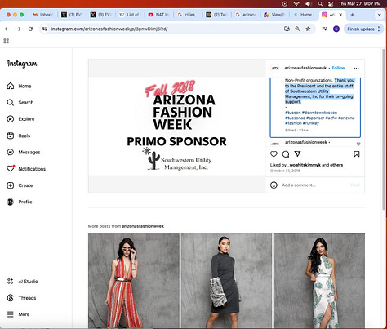This screenshot has height=329, width=387.
Task: Open Control Center in menu bar
Action: 331,3
